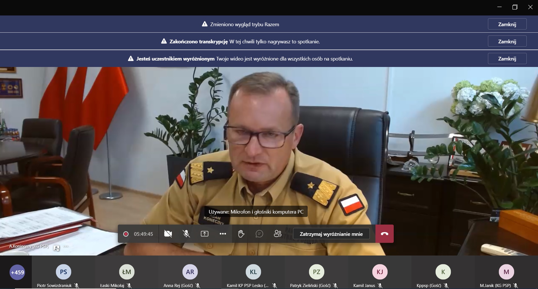Select the M.Janik (KG PSP) tile

tap(506, 272)
